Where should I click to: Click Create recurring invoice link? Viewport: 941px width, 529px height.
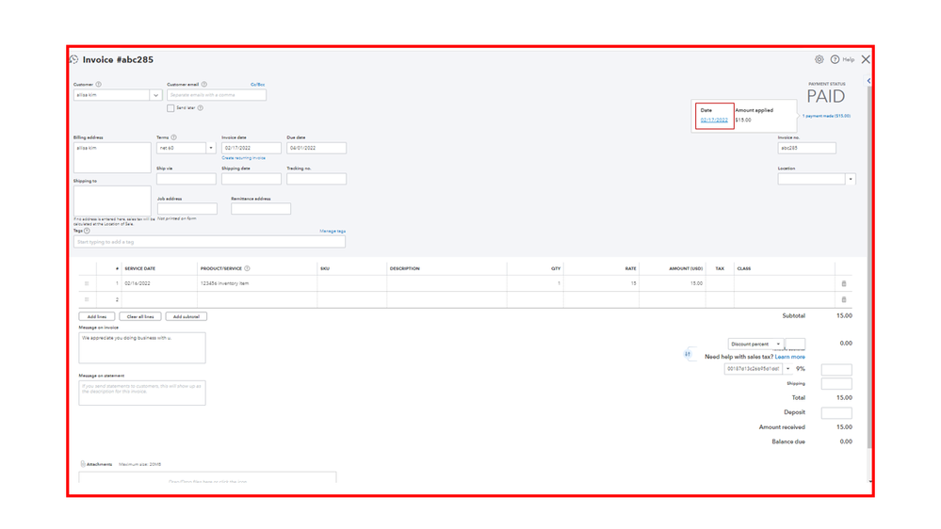pos(244,158)
